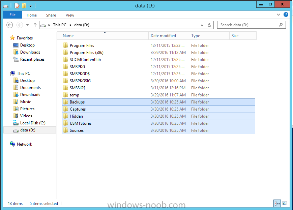Click the Backups folder icon
The image size is (293, 210).
coord(65,102)
